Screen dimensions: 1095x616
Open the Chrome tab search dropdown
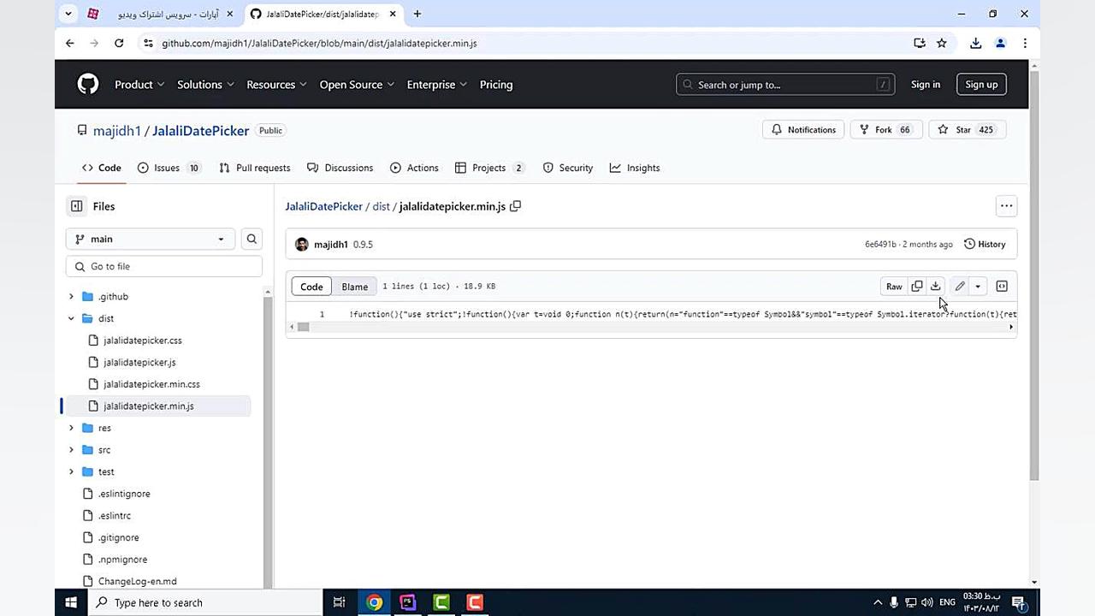[x=68, y=14]
